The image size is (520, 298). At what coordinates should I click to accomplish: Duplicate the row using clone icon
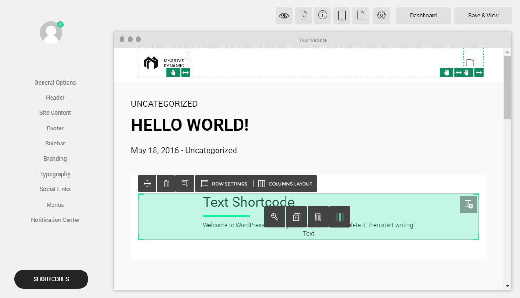click(185, 184)
